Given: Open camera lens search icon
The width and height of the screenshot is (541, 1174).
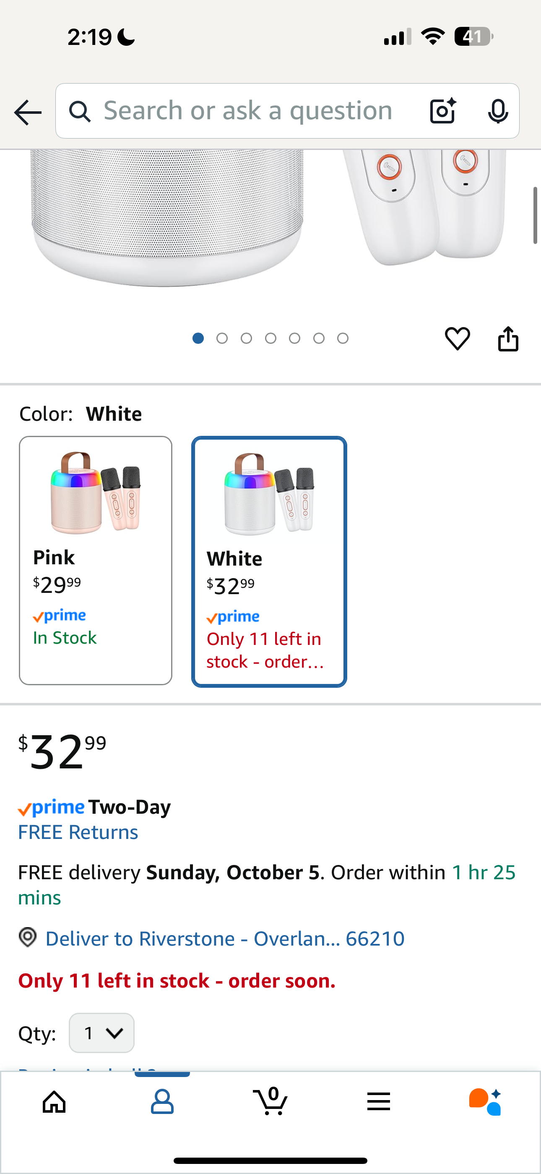Looking at the screenshot, I should coord(442,111).
